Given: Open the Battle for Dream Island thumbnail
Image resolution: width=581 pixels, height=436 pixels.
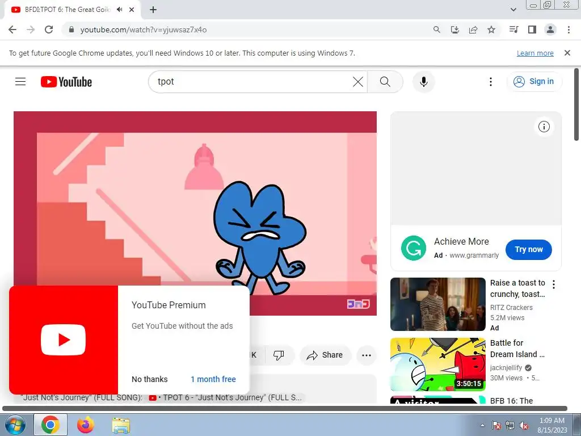Looking at the screenshot, I should point(438,364).
